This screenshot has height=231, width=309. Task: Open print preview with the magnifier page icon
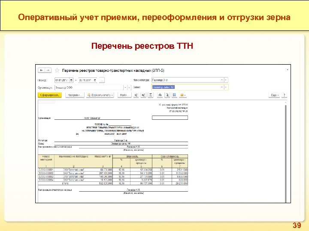pos(167,95)
